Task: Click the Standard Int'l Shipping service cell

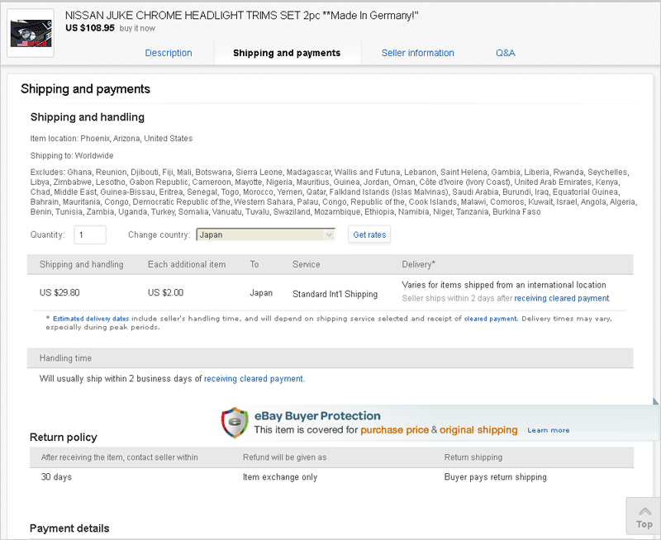Action: 335,294
